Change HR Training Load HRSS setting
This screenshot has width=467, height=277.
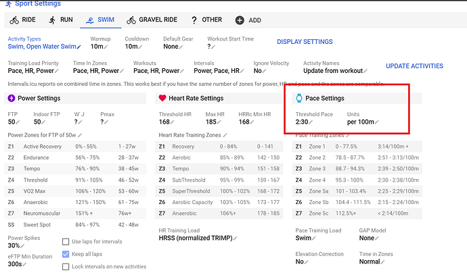tap(198, 238)
